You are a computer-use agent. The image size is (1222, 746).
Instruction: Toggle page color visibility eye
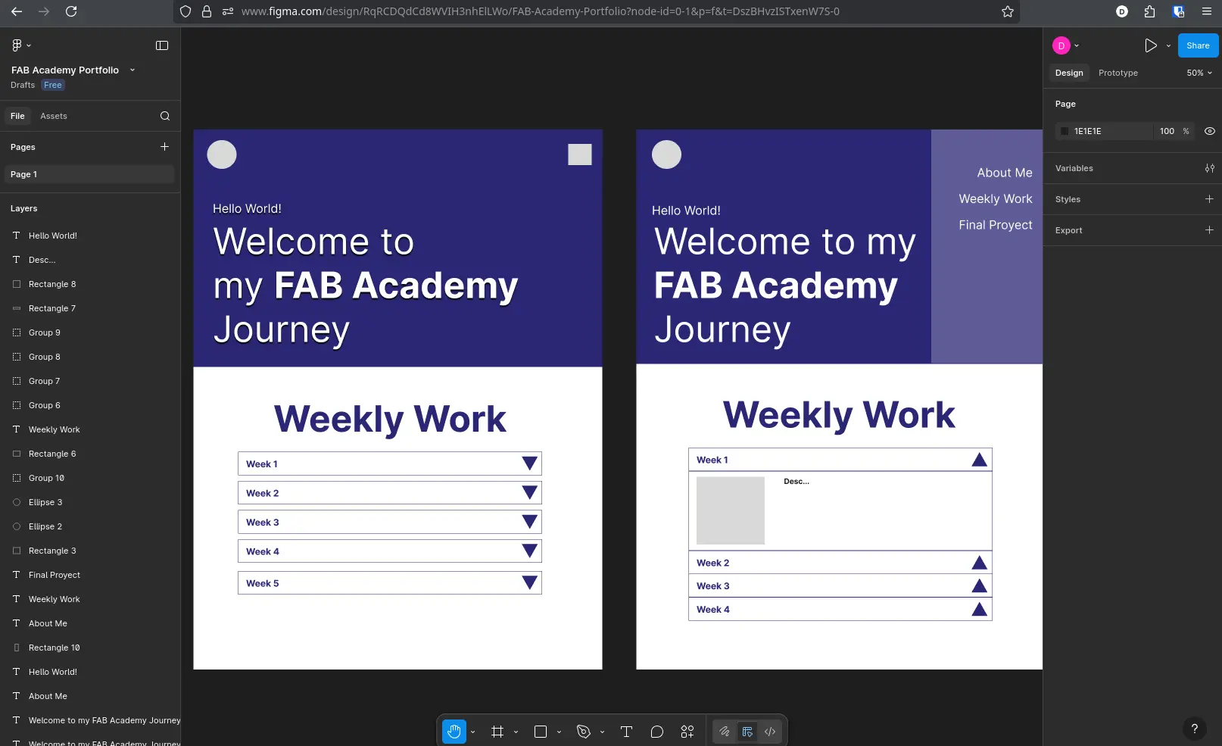1208,131
